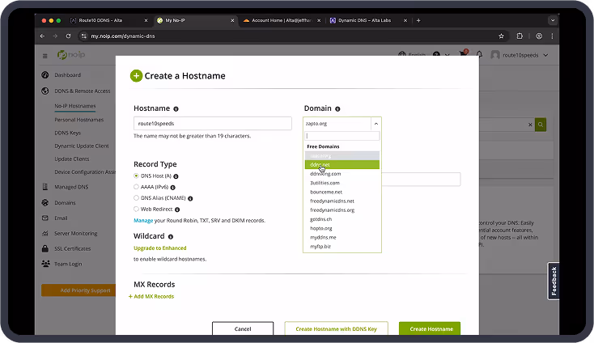Open route10speeds account dropdown

(x=520, y=55)
